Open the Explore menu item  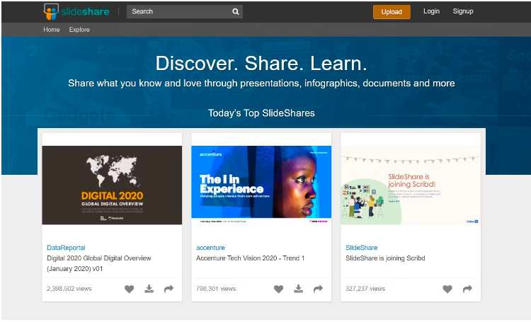tap(79, 30)
